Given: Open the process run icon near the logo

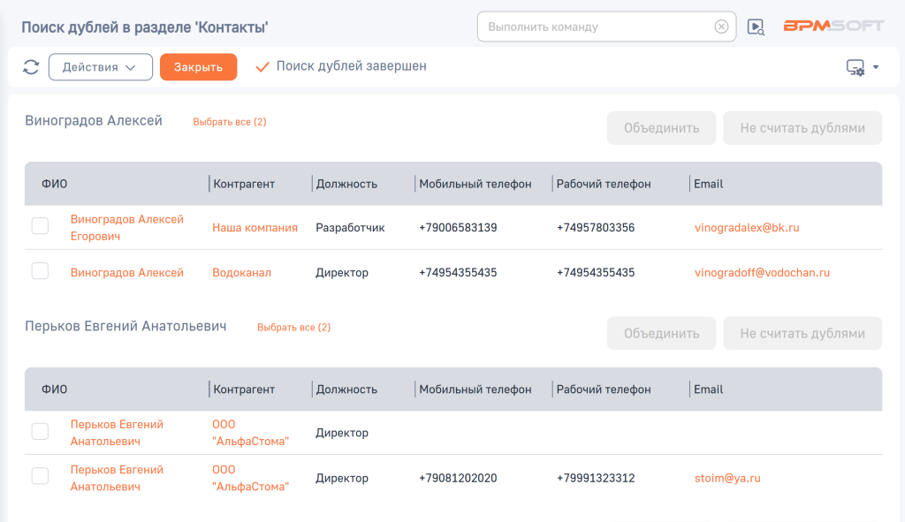Looking at the screenshot, I should click(756, 26).
